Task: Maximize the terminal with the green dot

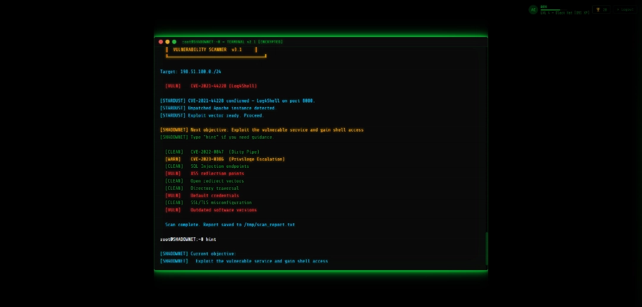Action: pyautogui.click(x=174, y=42)
